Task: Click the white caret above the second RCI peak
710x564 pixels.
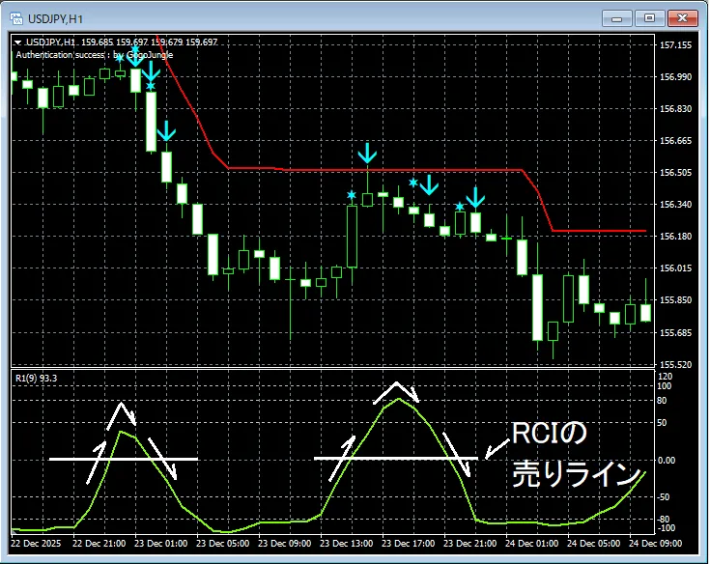Action: [x=397, y=391]
